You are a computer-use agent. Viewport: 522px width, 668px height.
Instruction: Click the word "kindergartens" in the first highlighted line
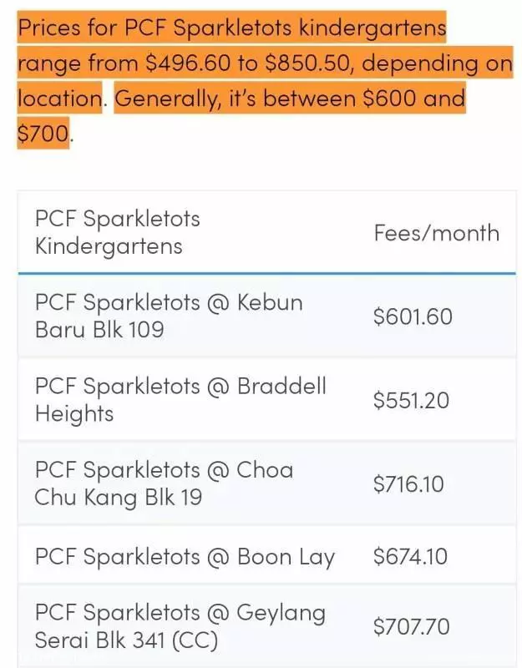(372, 28)
